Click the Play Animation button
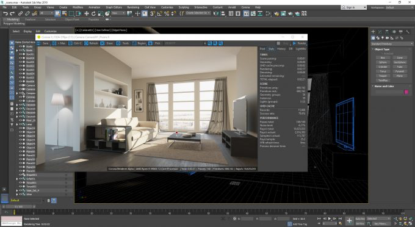The height and width of the screenshot is (227, 415). tap(330, 219)
